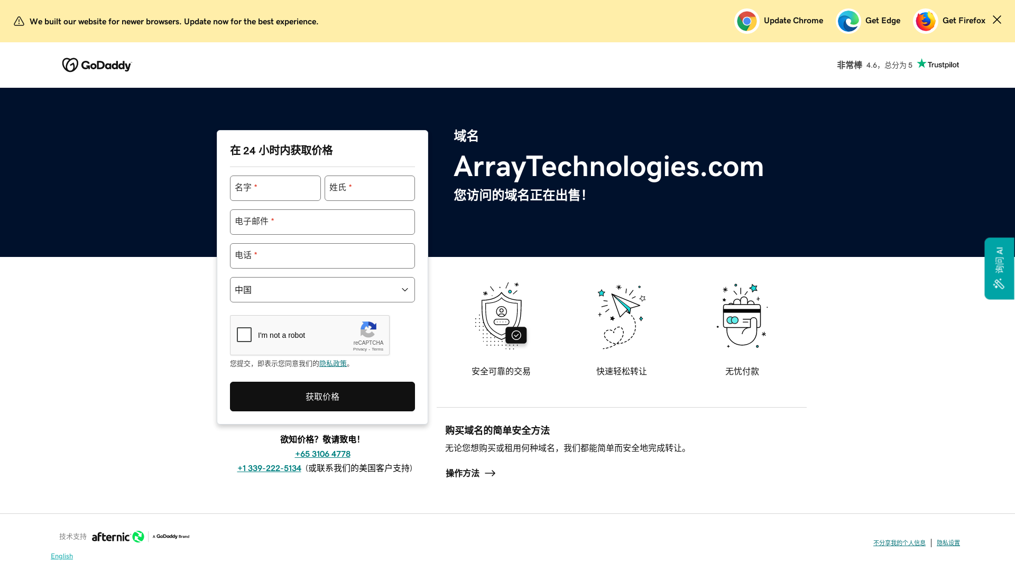This screenshot has width=1015, height=571.
Task: Click the Edge browser icon
Action: tap(848, 21)
